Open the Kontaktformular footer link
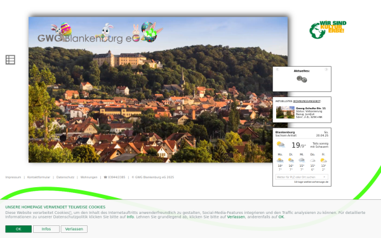This screenshot has width=381, height=238. [39, 177]
